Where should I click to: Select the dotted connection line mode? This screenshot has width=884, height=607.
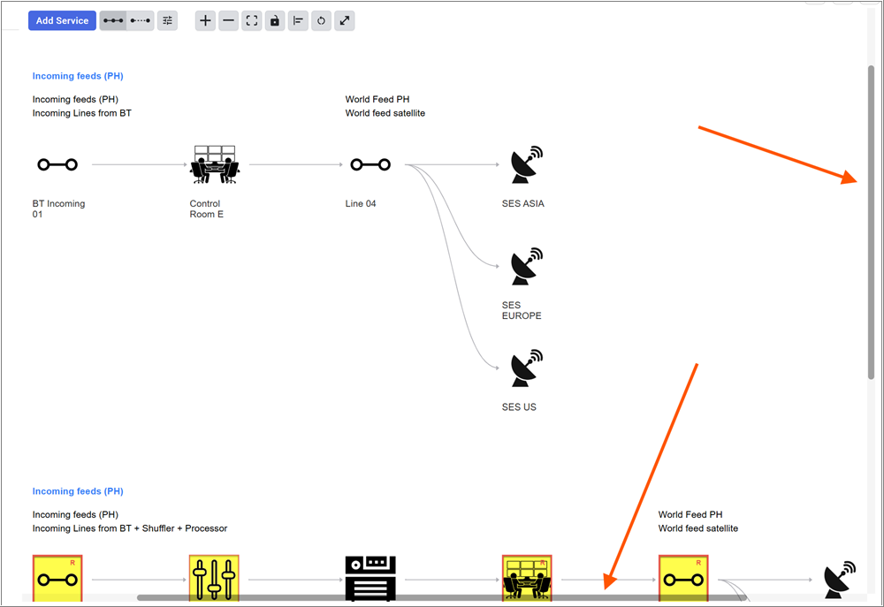pos(141,21)
